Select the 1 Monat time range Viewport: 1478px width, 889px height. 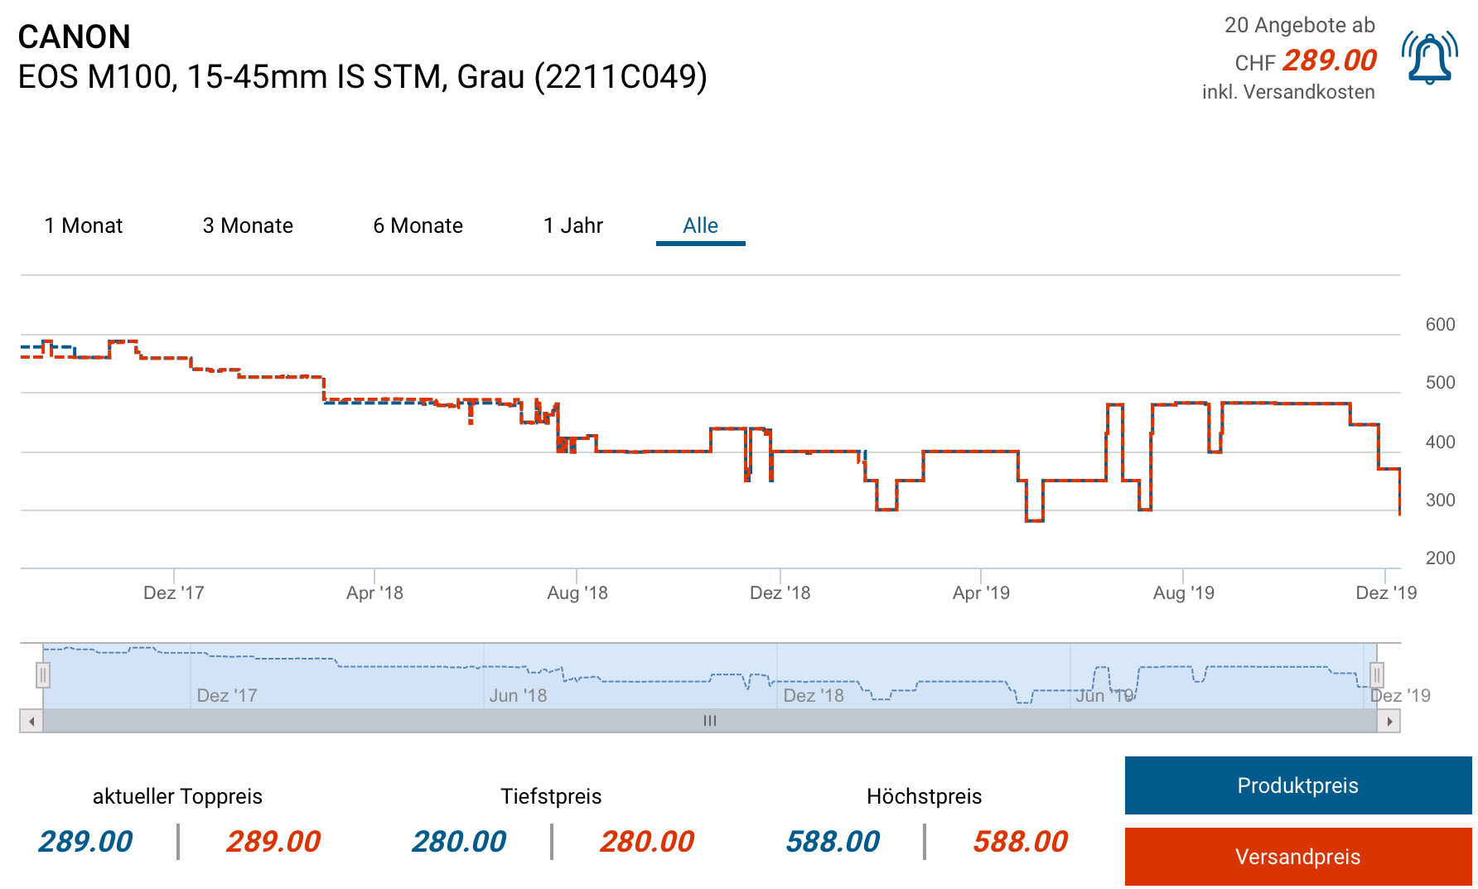[x=84, y=225]
